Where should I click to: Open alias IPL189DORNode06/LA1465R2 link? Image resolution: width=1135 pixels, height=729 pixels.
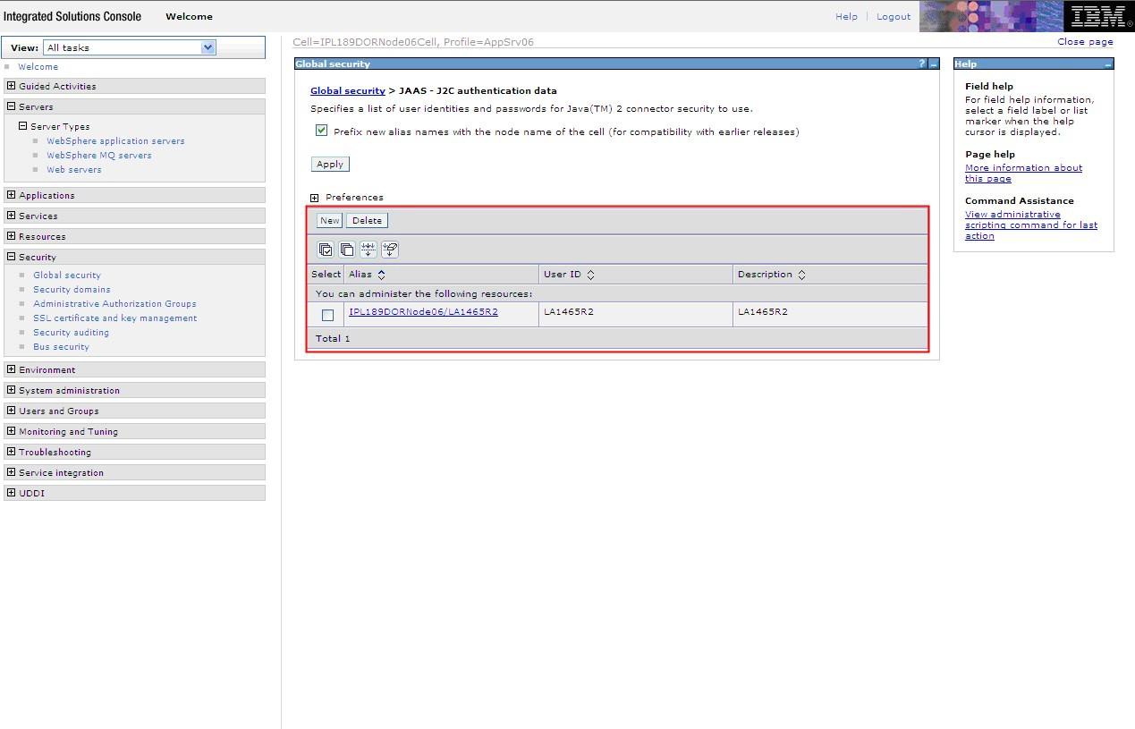(x=423, y=312)
